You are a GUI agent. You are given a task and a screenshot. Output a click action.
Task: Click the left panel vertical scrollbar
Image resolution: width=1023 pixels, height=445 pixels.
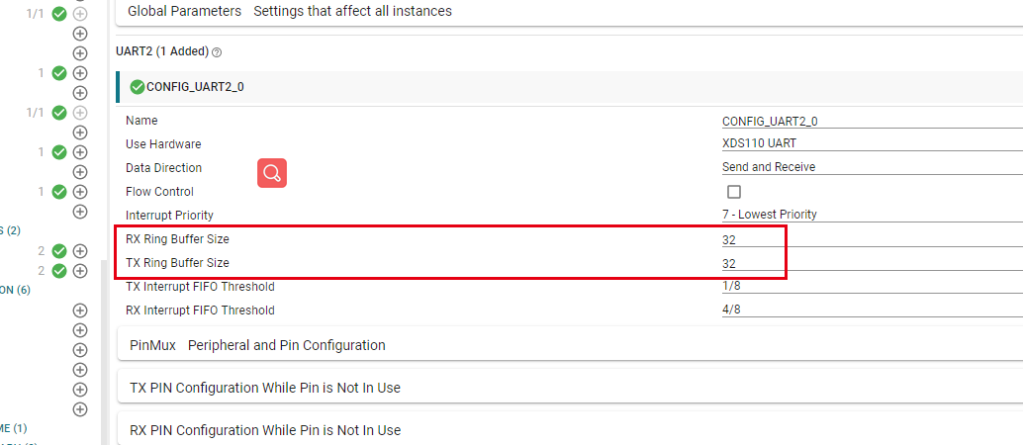(104, 346)
